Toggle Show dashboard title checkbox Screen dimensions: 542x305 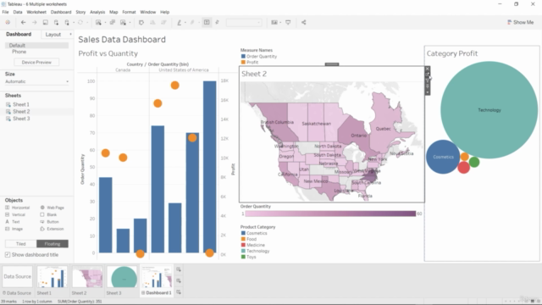click(8, 255)
